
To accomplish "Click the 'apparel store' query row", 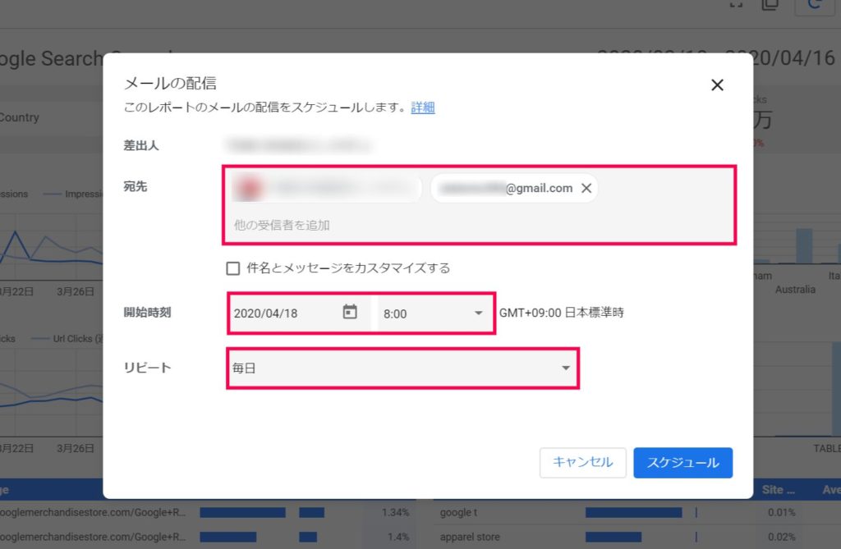I will coord(470,537).
